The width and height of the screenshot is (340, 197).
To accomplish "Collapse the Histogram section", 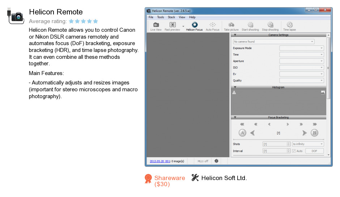I will (x=235, y=87).
